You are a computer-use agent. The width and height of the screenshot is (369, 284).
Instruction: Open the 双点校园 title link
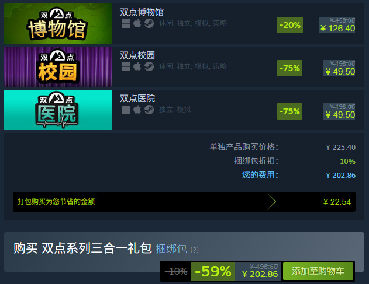pyautogui.click(x=137, y=55)
